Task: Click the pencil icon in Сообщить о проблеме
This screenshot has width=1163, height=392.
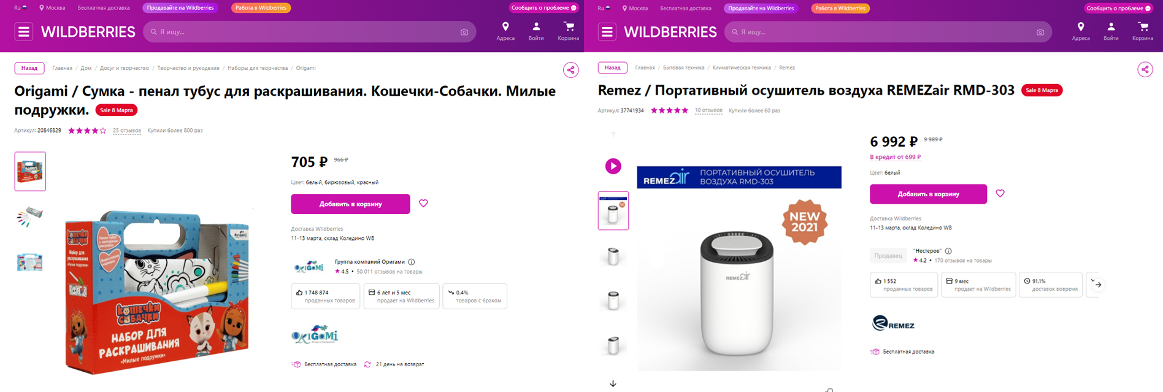Action: (574, 7)
